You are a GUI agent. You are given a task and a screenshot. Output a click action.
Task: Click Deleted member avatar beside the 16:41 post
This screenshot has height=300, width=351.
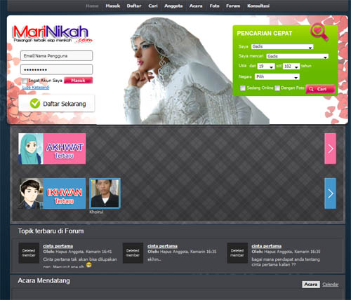click(x=29, y=253)
